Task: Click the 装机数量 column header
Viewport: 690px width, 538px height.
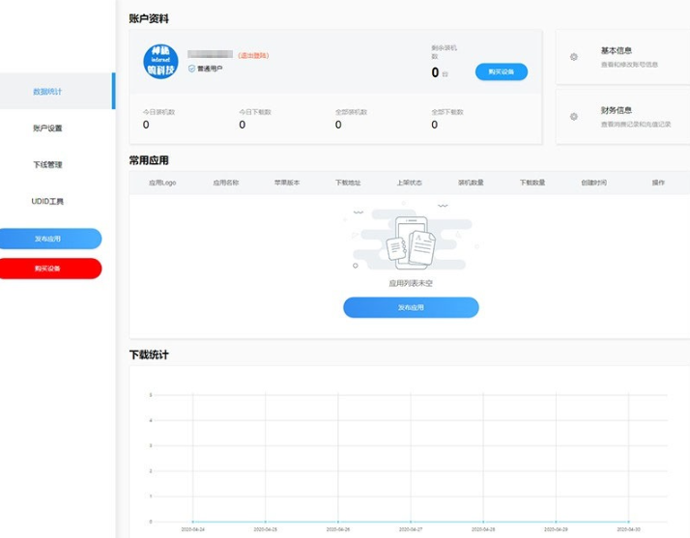Action: click(x=471, y=183)
